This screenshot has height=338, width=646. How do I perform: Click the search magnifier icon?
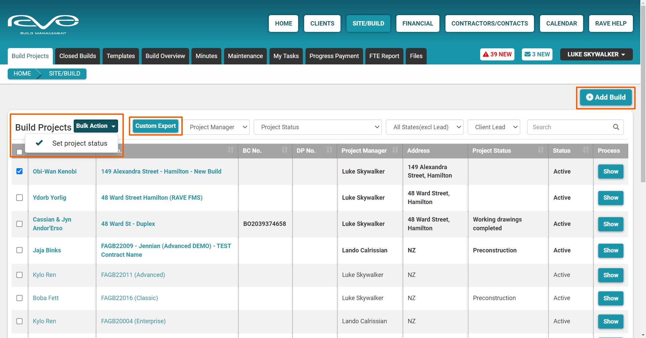pos(616,127)
